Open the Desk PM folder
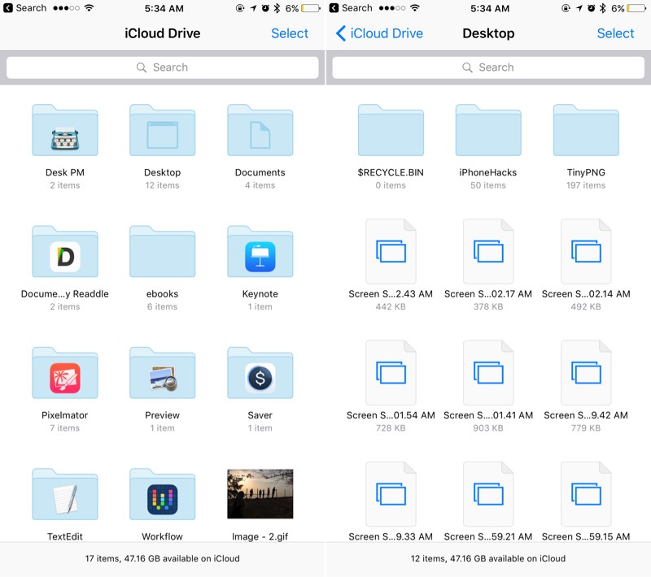651x577 pixels. pos(65,132)
